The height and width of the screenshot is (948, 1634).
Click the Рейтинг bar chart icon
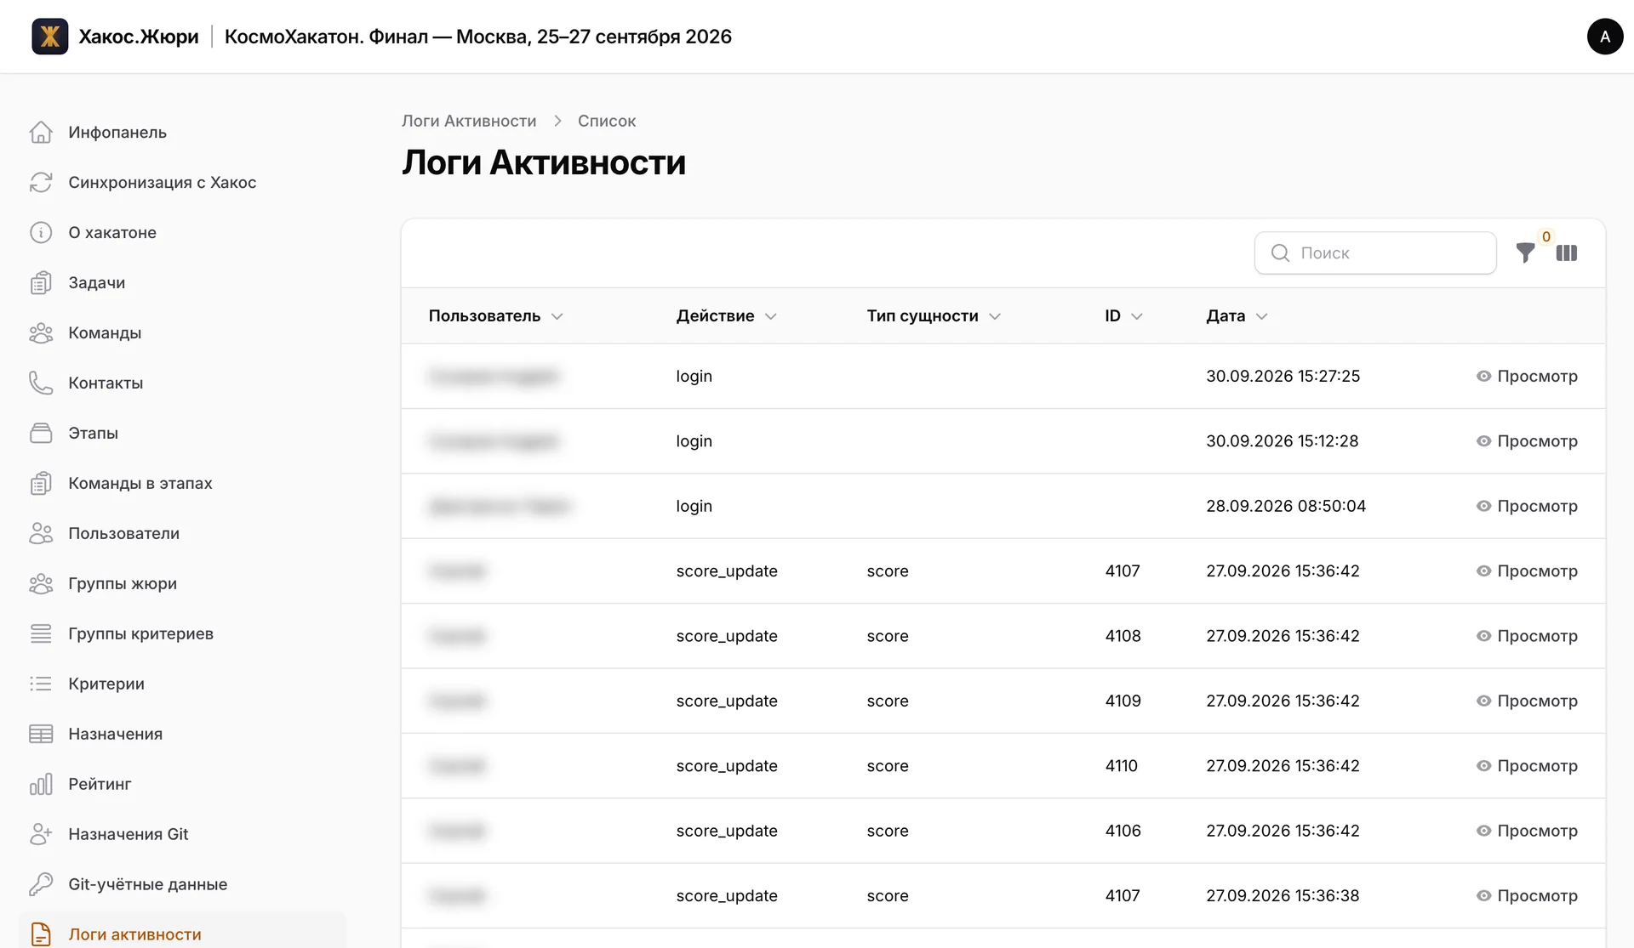[x=41, y=784]
